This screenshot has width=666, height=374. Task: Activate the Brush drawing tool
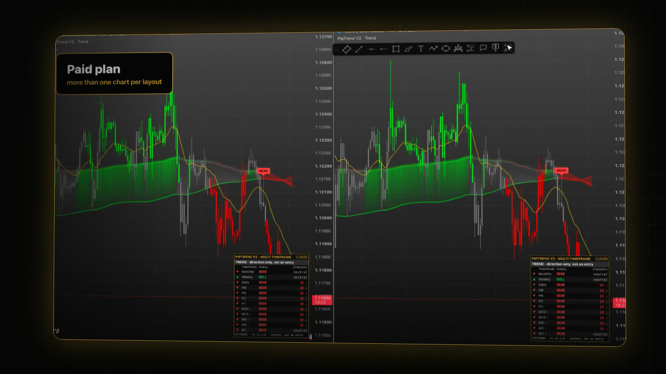pyautogui.click(x=408, y=49)
